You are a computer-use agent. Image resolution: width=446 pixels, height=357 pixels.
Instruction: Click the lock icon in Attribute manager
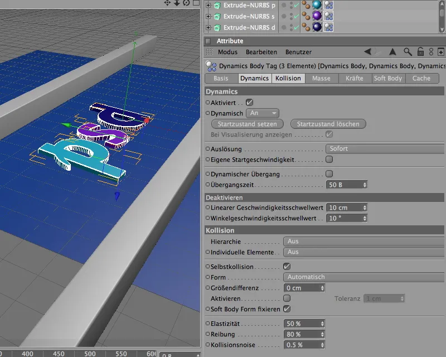point(420,52)
